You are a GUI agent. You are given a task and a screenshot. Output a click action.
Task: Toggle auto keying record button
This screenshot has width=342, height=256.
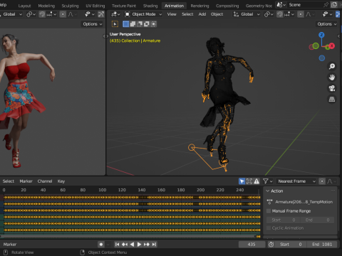tap(101, 245)
